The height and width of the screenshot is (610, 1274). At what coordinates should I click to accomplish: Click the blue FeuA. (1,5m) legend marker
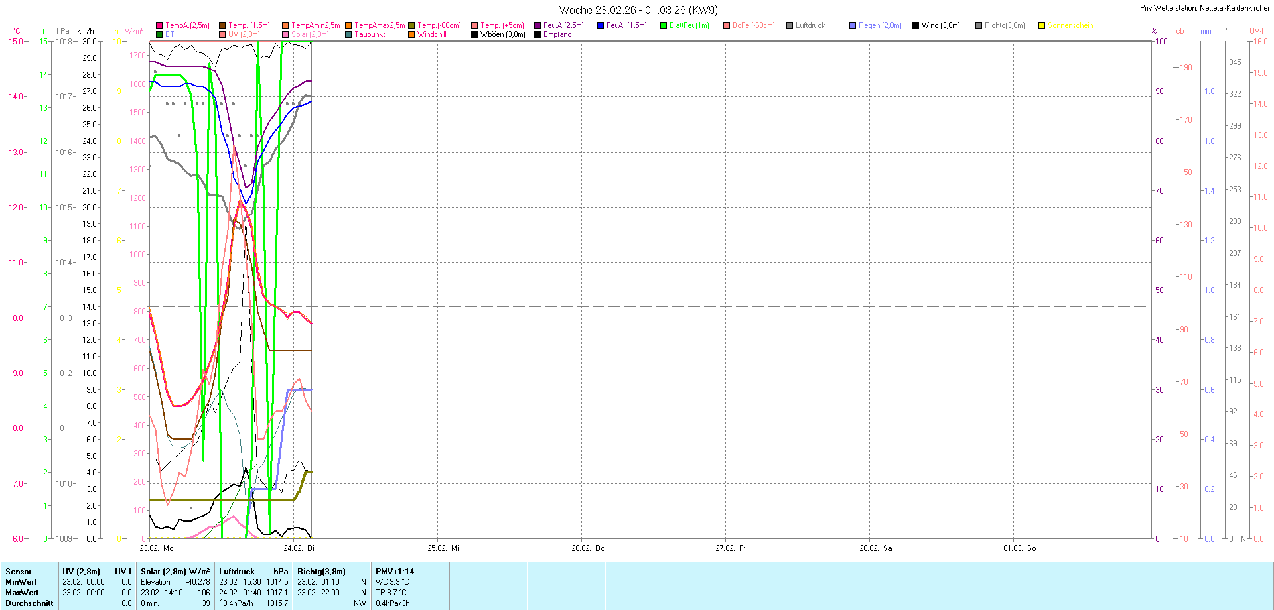point(601,25)
